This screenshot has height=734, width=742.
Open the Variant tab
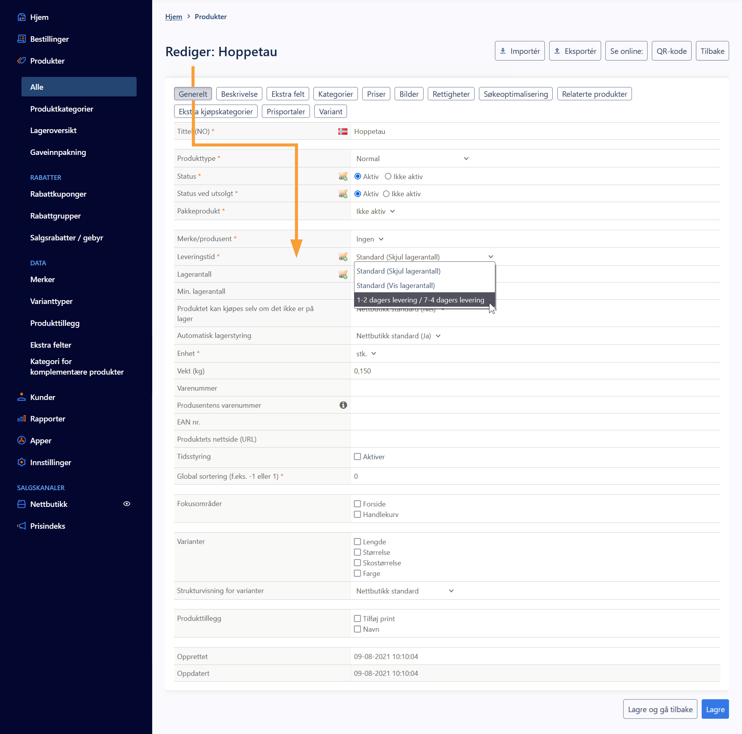(x=331, y=112)
